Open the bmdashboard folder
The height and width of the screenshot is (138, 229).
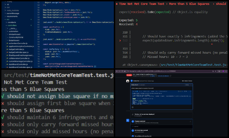pos(15,34)
